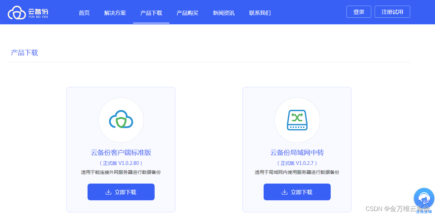Click download arrow icon under 云备份局域网中转
This screenshot has height=215, width=435.
coord(284,192)
